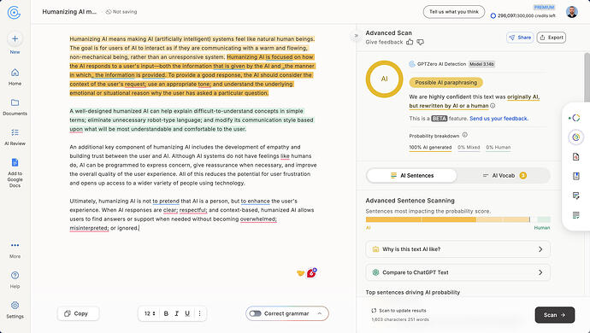Click underlined word 'overwhelmed;' in the editor
590x333 pixels.
click(258, 219)
